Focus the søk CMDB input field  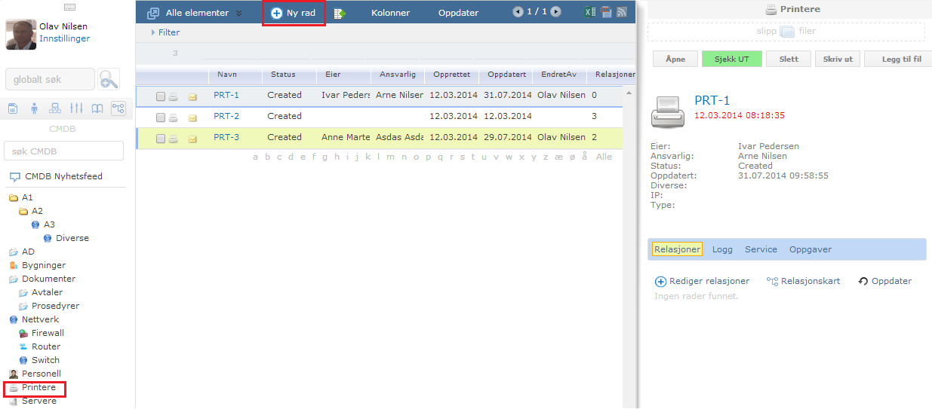coord(64,151)
